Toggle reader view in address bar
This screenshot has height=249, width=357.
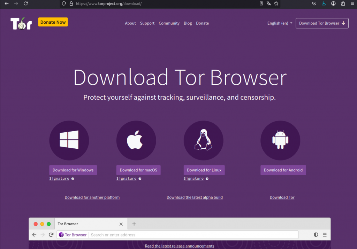click(x=261, y=3)
